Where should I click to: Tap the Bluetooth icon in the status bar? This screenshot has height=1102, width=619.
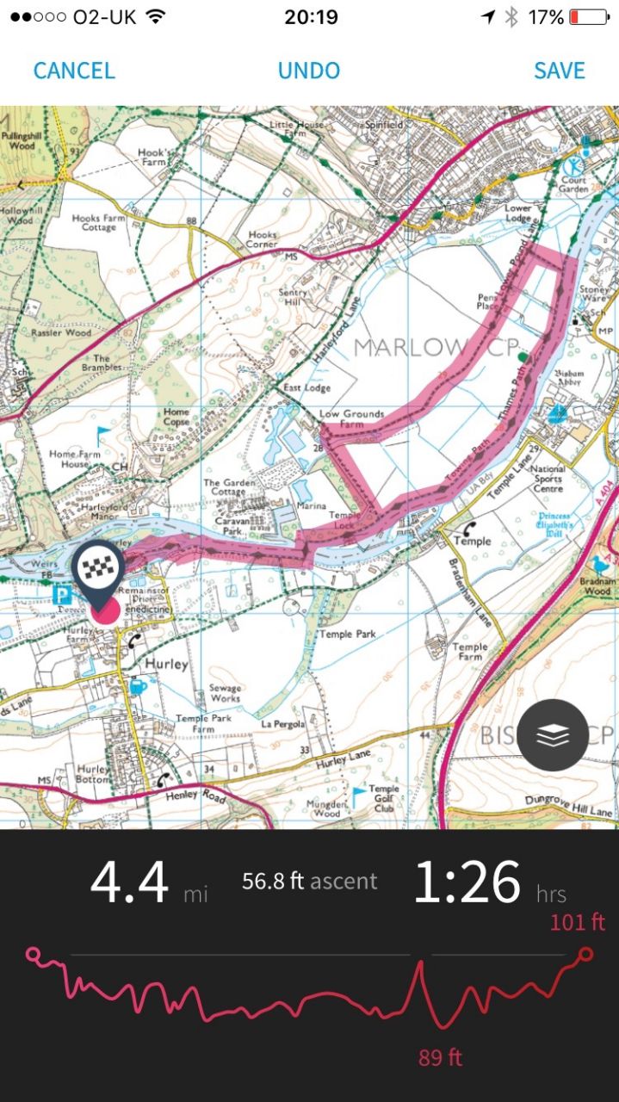511,17
